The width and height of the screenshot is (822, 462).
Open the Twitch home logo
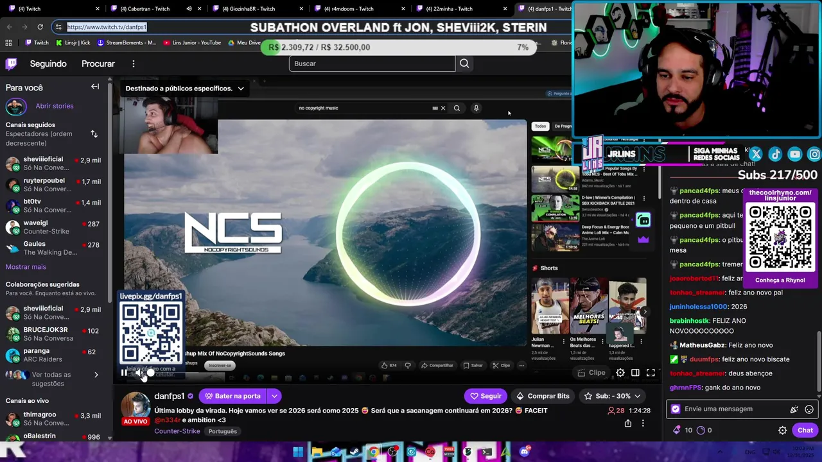click(11, 64)
